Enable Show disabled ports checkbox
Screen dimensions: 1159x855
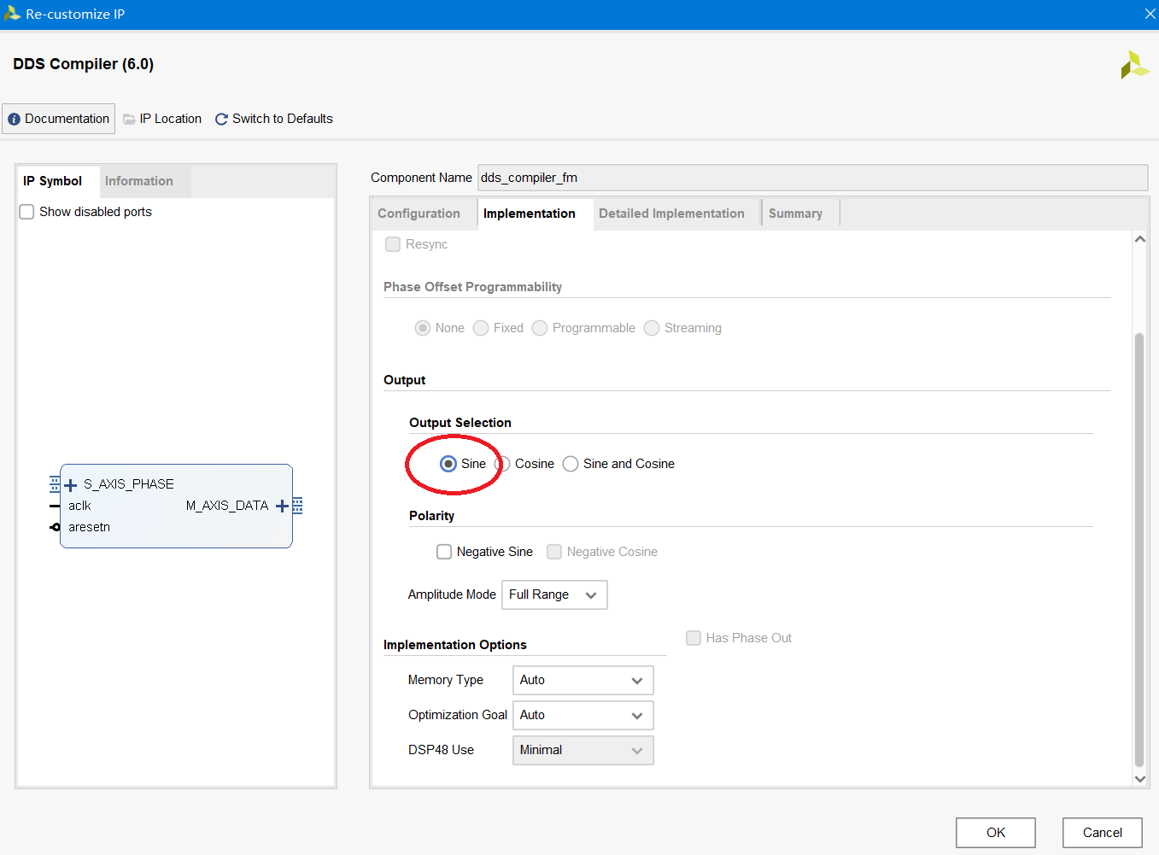pyautogui.click(x=26, y=212)
